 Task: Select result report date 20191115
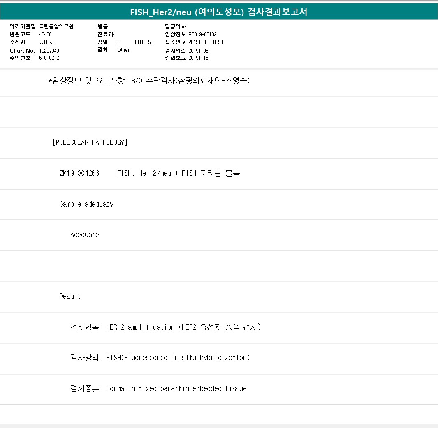pyautogui.click(x=198, y=58)
